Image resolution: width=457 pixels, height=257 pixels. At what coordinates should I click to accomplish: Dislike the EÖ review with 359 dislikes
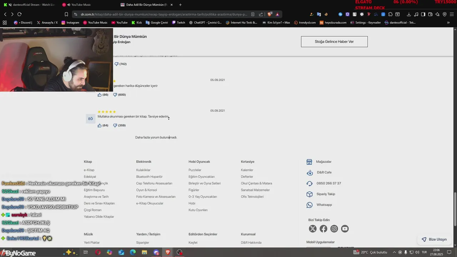(115, 125)
